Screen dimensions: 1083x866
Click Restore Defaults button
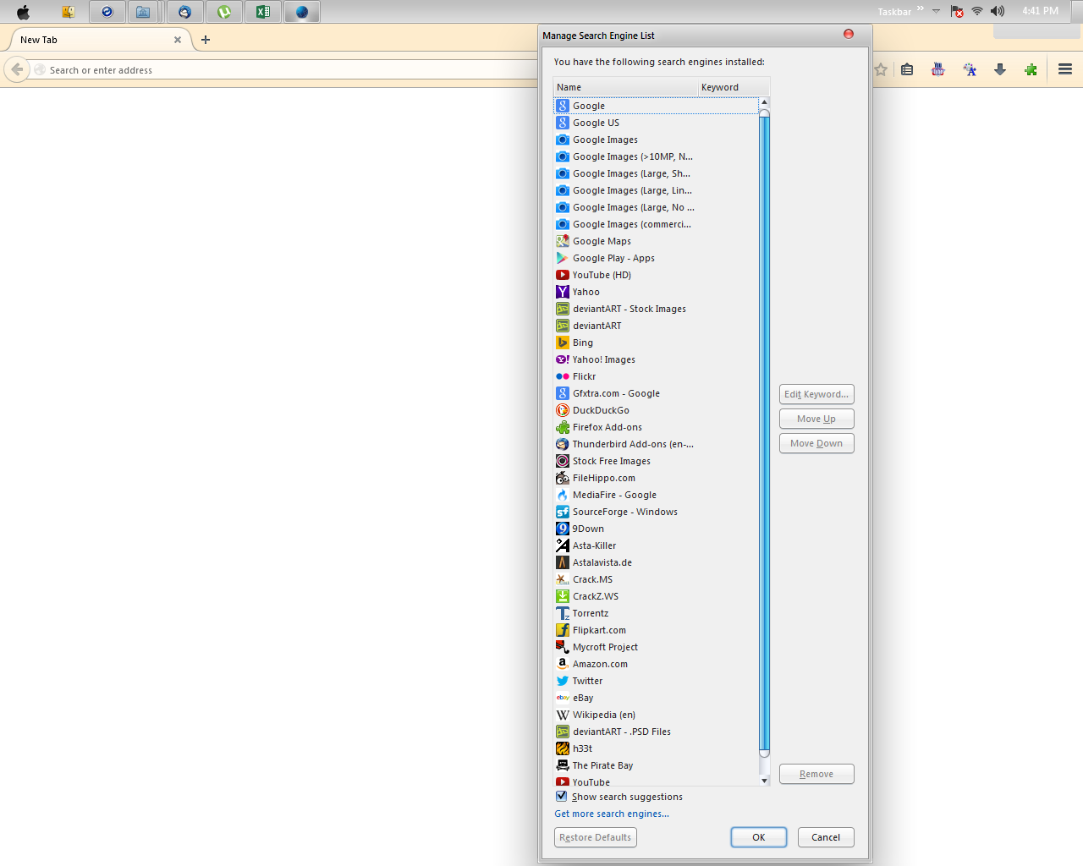point(596,837)
